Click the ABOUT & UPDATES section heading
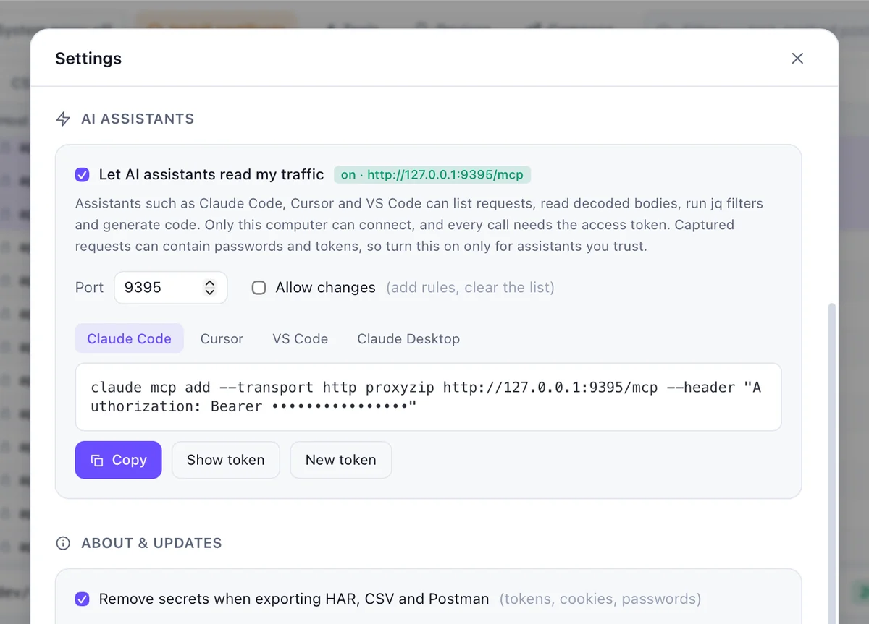 coord(151,543)
